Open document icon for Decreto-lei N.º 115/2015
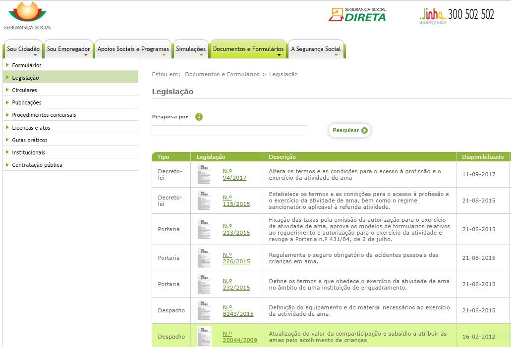This screenshot has height=347, width=511. tap(204, 200)
